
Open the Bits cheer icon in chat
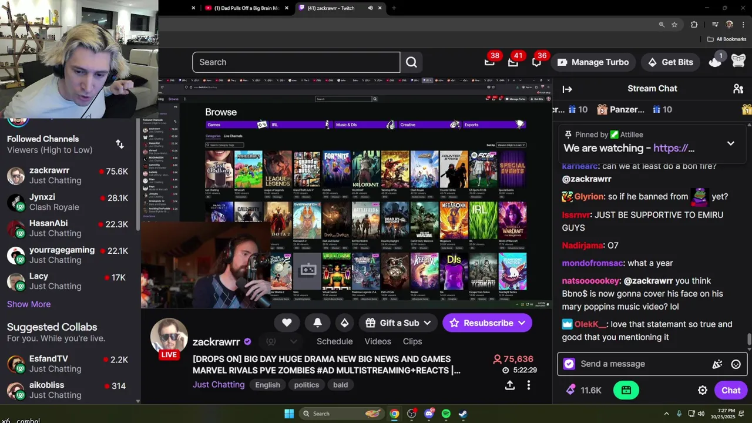[717, 364]
